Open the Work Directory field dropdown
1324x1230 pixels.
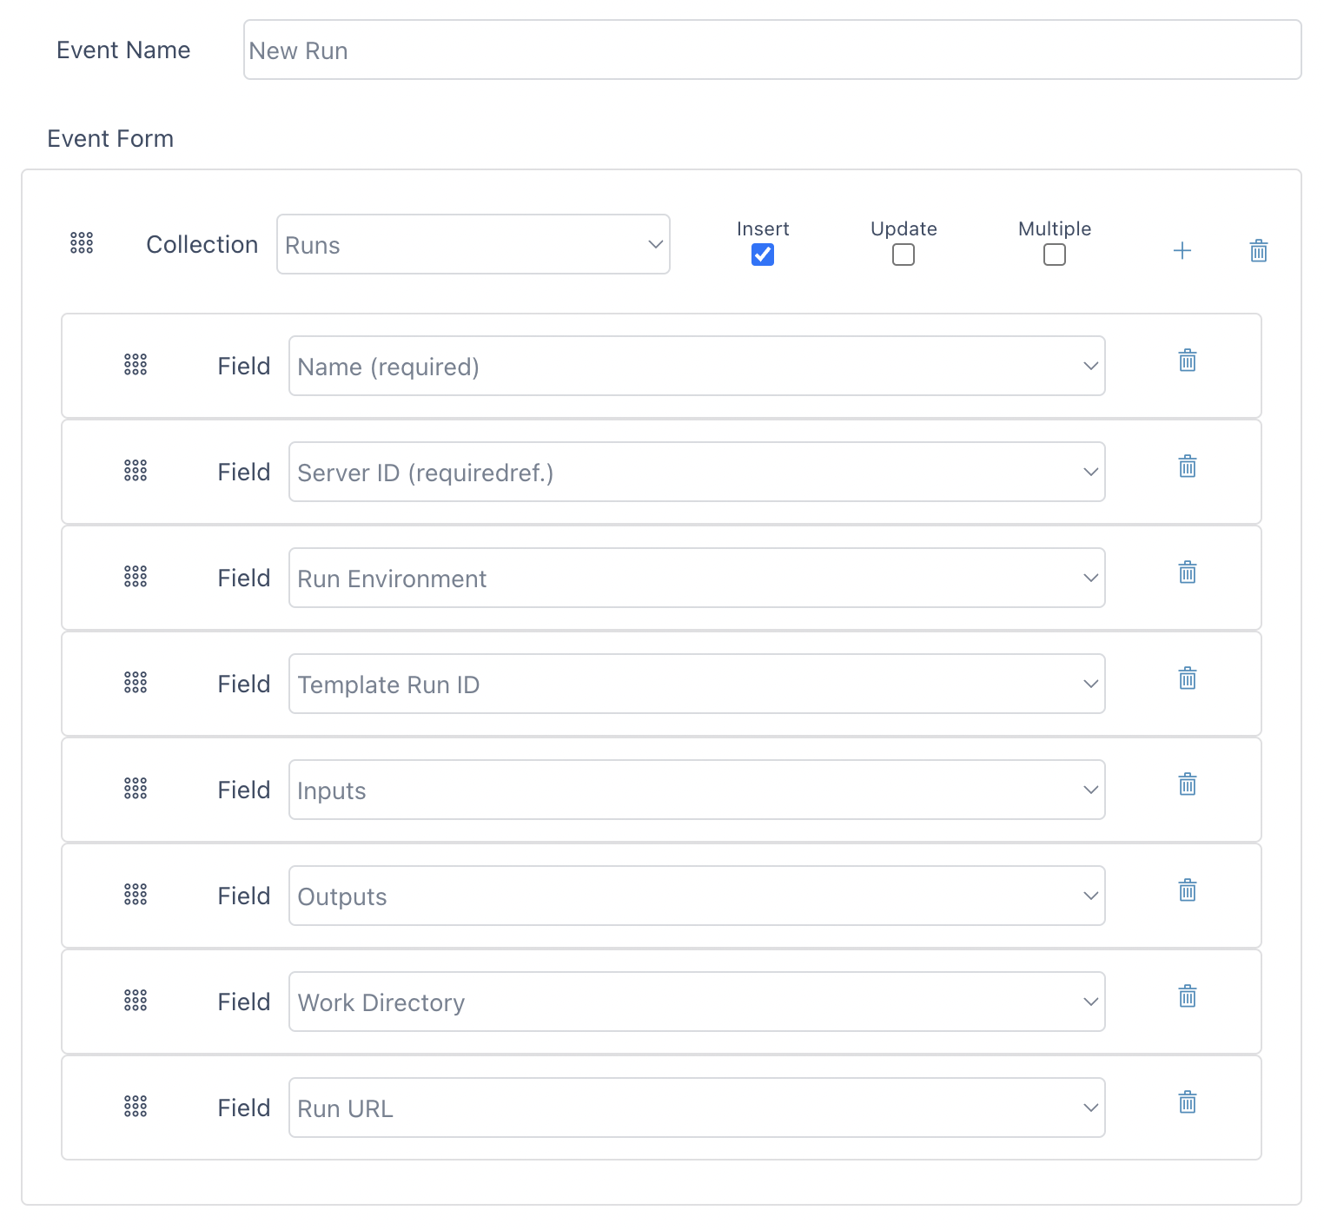[x=697, y=1002]
